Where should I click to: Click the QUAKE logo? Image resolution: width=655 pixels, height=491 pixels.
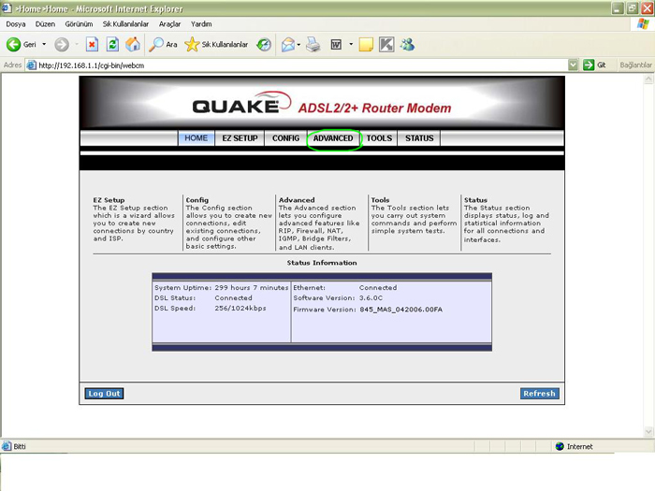(x=241, y=103)
